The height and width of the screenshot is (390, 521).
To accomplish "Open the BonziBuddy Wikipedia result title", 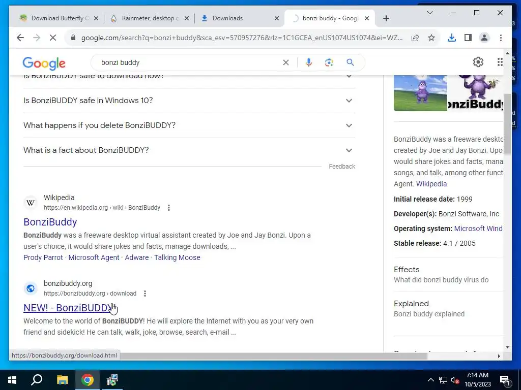I will [x=50, y=222].
